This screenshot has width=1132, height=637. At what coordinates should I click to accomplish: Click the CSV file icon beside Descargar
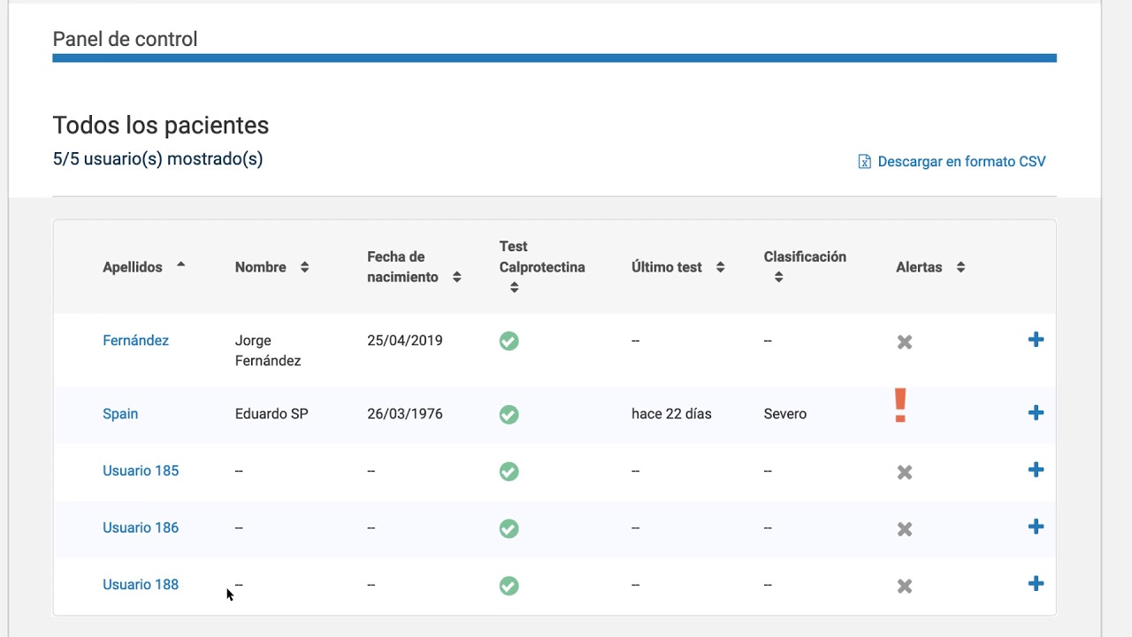click(x=865, y=162)
